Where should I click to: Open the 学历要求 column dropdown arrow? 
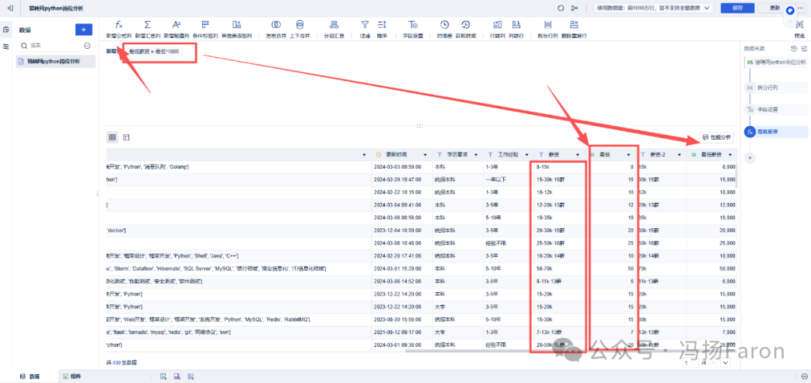[x=475, y=155]
